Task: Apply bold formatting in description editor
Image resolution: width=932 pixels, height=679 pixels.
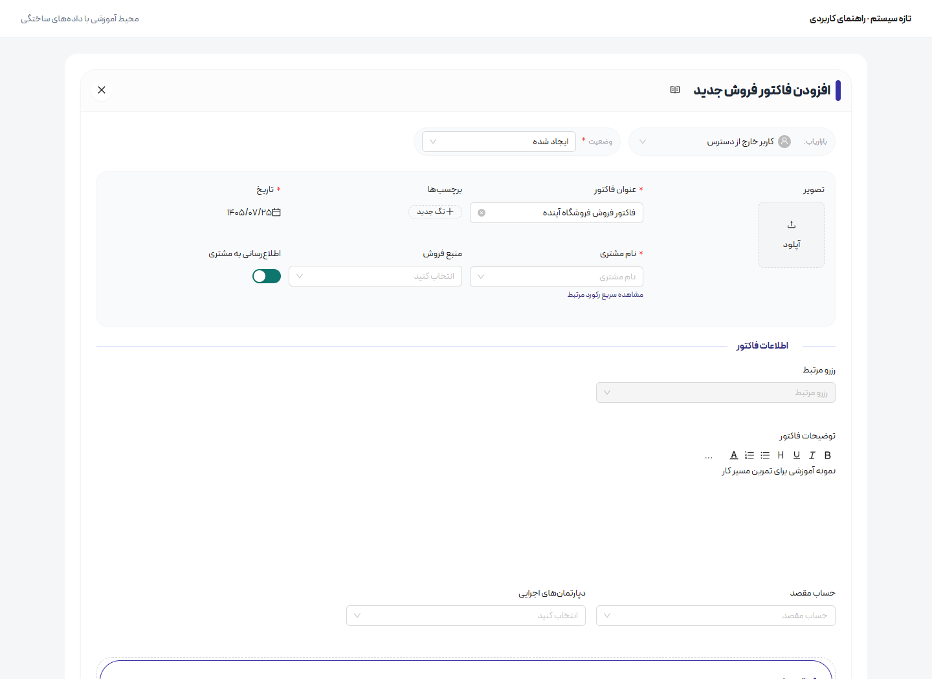Action: pyautogui.click(x=828, y=455)
